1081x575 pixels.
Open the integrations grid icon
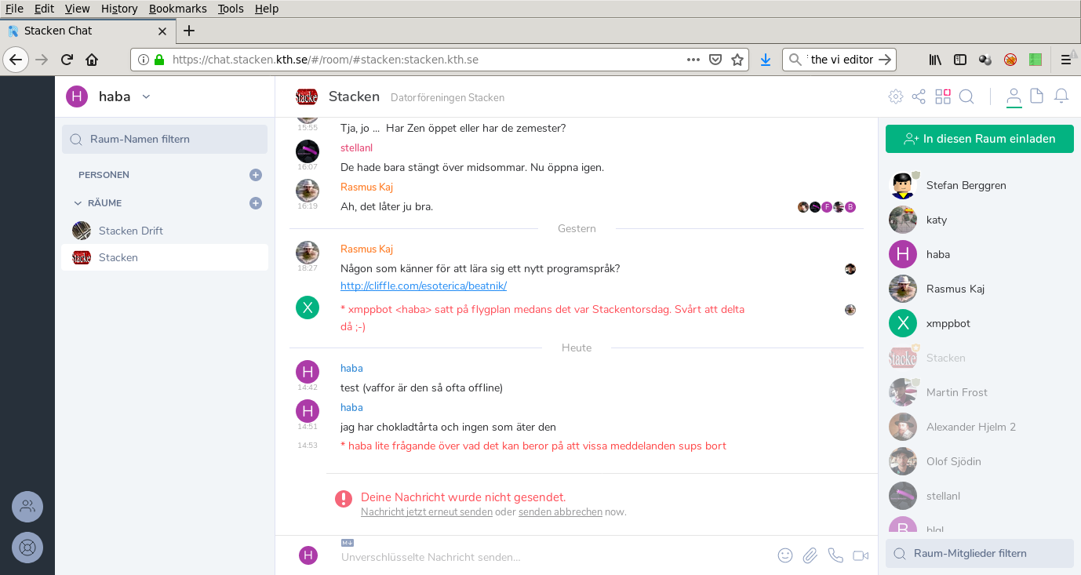tap(943, 96)
